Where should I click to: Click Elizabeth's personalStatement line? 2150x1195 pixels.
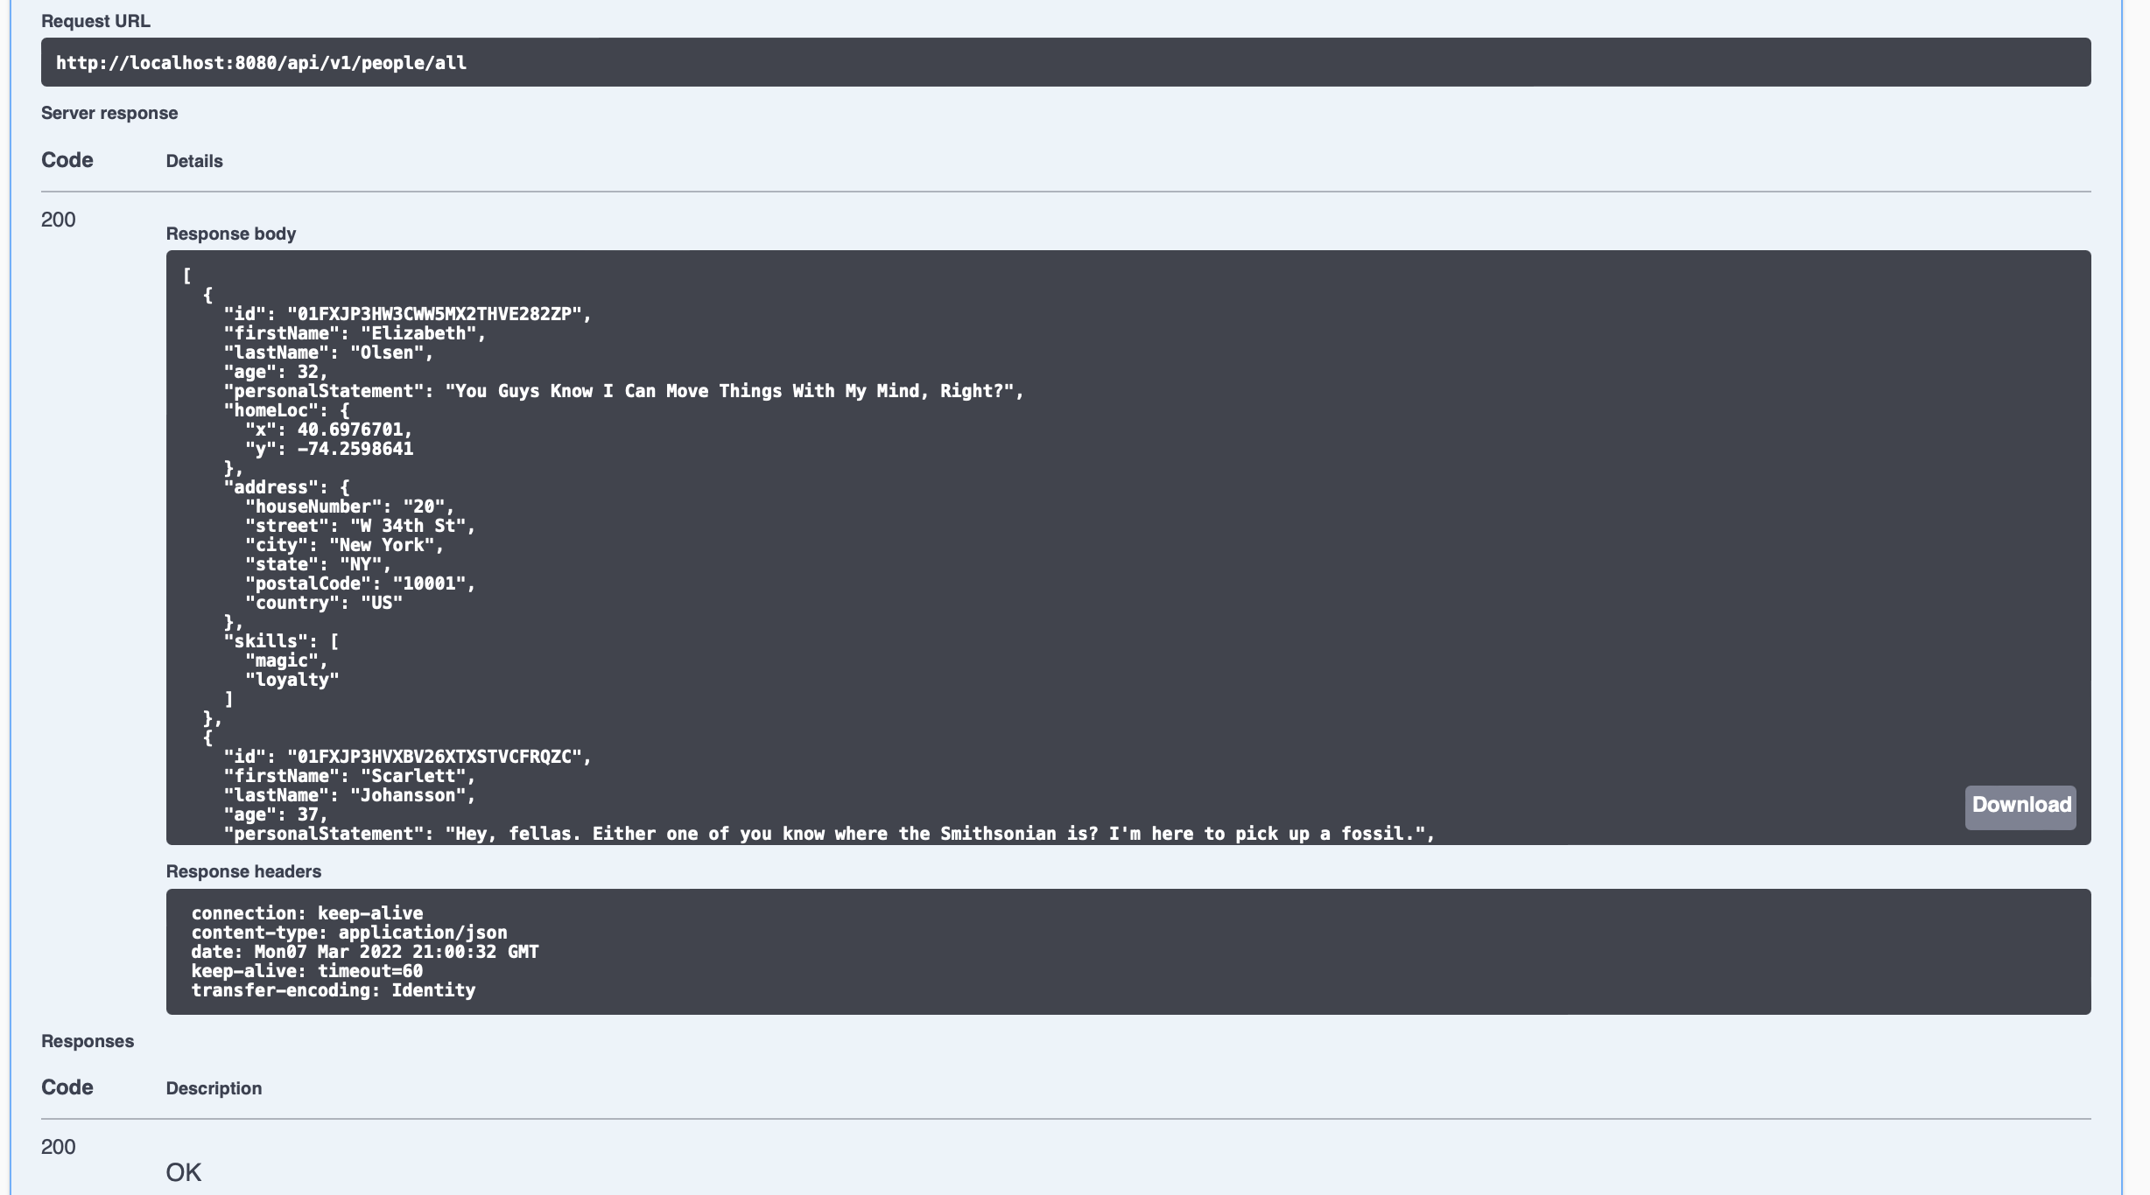pyautogui.click(x=623, y=391)
